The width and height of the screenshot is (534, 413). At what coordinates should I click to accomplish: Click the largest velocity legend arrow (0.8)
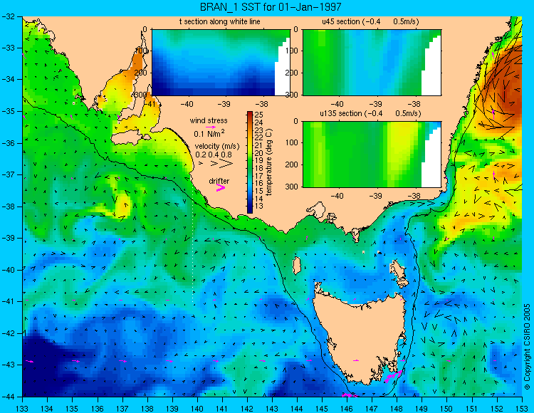(x=226, y=164)
